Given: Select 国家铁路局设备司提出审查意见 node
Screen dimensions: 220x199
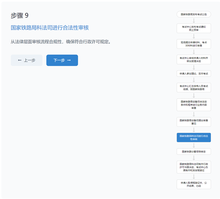Looking at the screenshot, I should pyautogui.click(x=194, y=122).
